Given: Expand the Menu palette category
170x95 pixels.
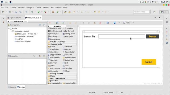Looking at the screenshot, I should point(62,76).
